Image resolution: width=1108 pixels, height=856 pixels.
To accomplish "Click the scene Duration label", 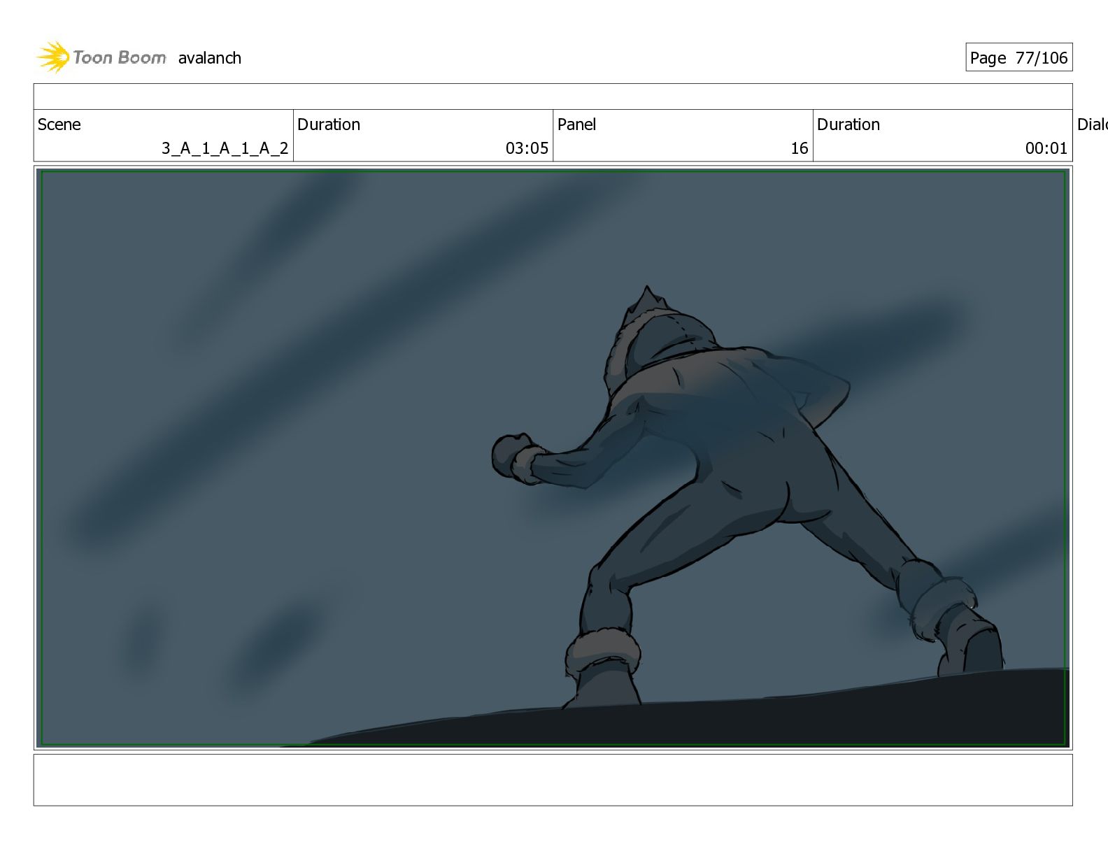I will click(329, 124).
